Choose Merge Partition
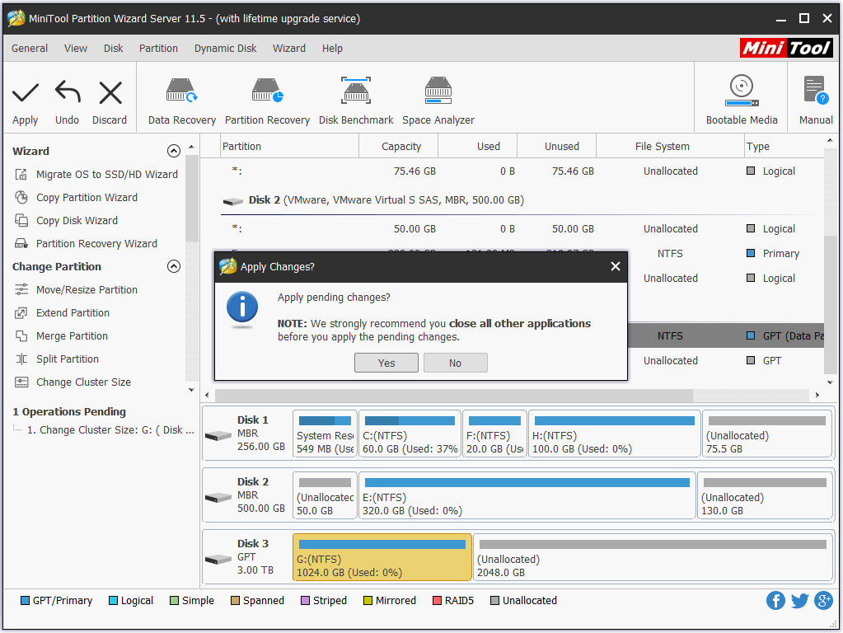The height and width of the screenshot is (633, 843). (x=62, y=336)
